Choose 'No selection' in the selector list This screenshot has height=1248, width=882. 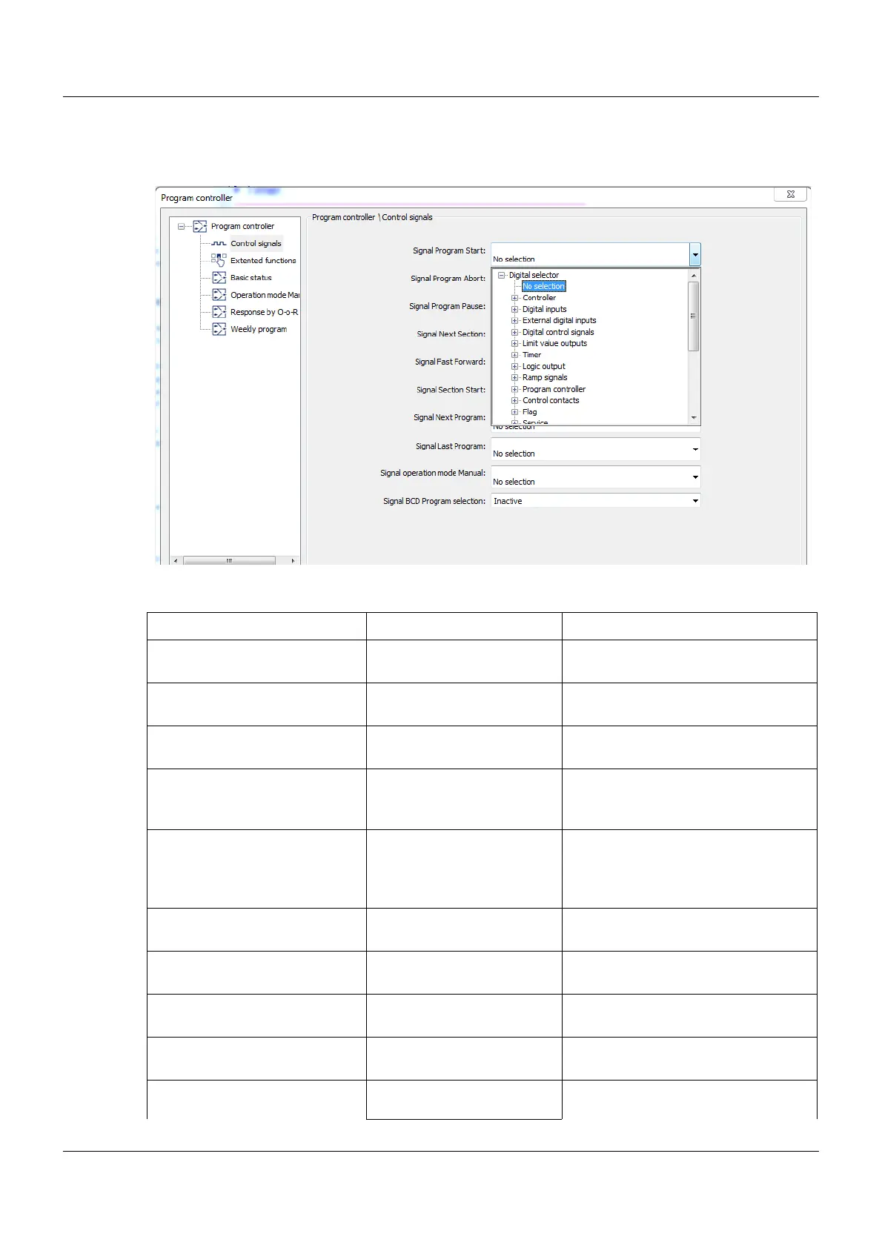tap(543, 286)
